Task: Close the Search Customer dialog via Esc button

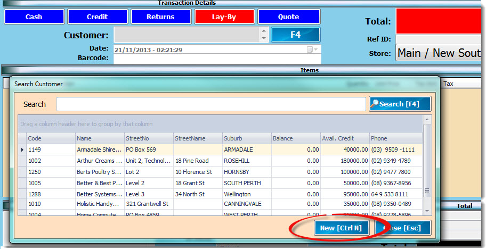Action: point(403,228)
